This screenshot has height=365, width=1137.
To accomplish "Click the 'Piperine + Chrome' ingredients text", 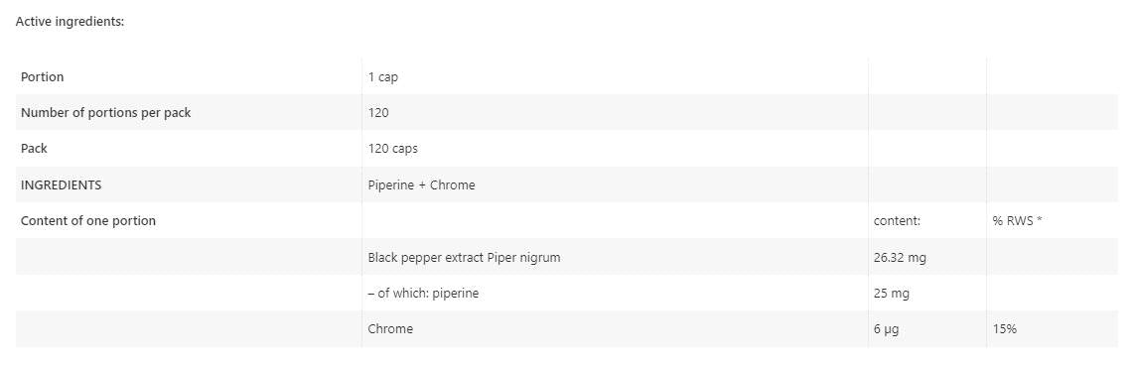I will 421,184.
